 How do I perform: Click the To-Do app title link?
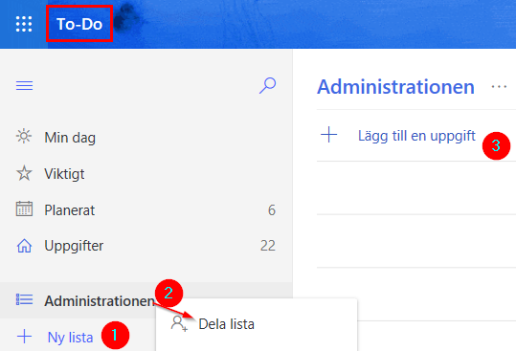pyautogui.click(x=79, y=24)
